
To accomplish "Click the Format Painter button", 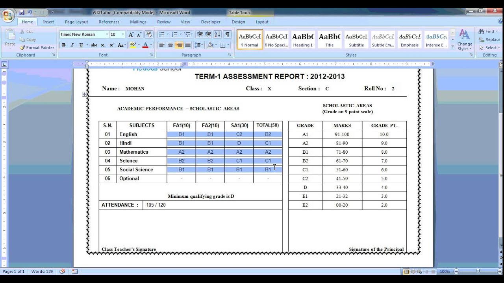I will coord(37,48).
